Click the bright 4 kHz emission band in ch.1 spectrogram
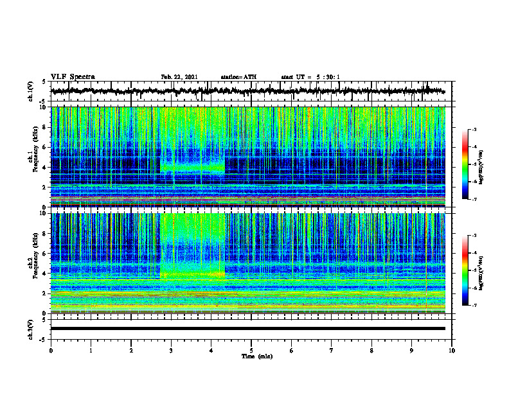 (x=193, y=168)
